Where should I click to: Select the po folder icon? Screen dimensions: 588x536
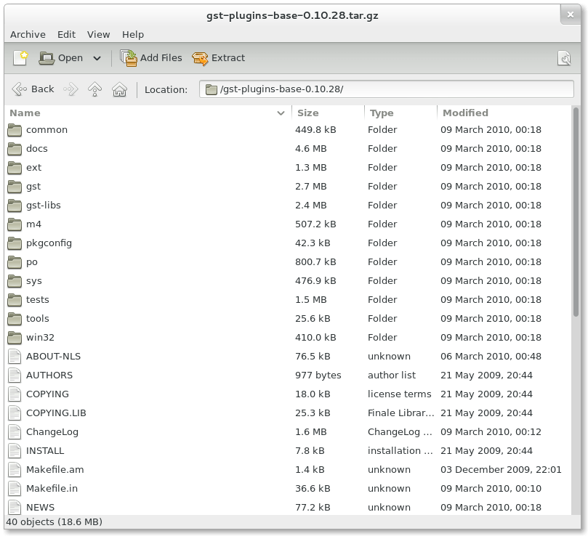(15, 262)
